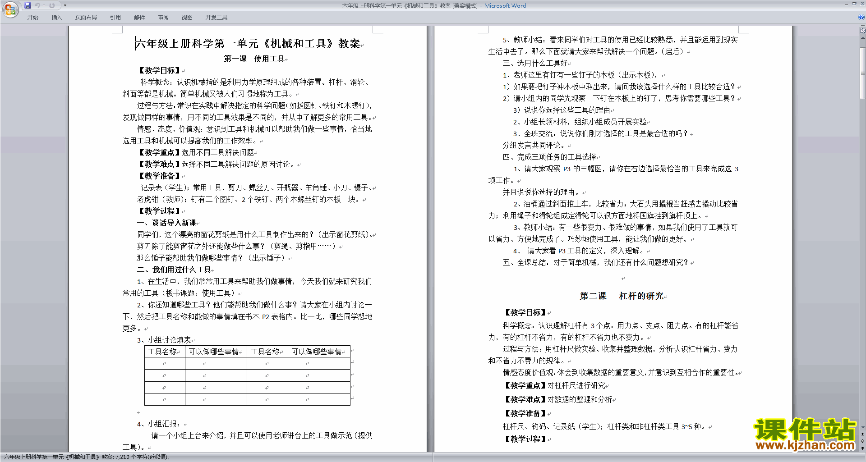Screen dimensions: 866x462
Task: Click the line 3、小组讨论填表
Action: pos(164,340)
